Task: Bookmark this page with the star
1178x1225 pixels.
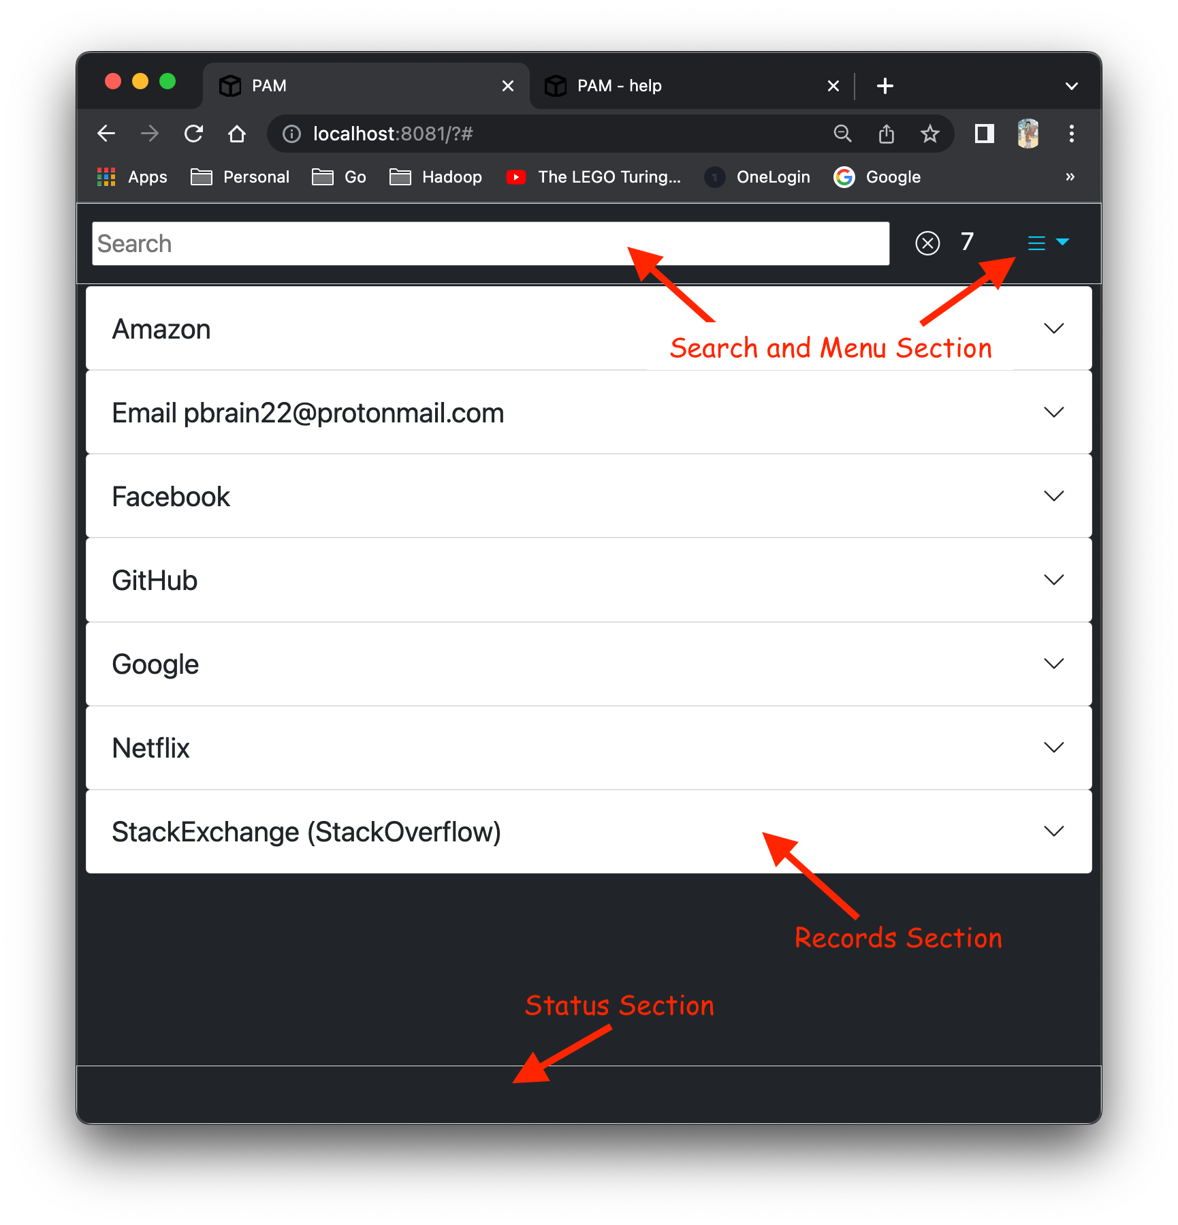Action: click(x=930, y=134)
